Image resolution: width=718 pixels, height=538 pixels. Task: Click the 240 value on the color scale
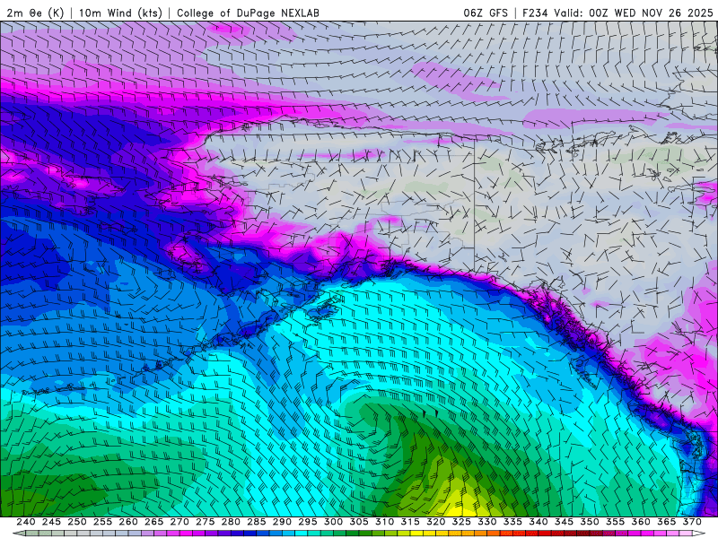coord(26,522)
